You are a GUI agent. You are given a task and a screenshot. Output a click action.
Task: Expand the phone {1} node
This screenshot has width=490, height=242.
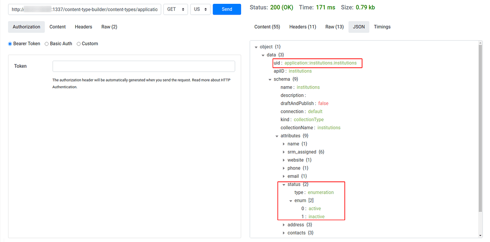click(284, 169)
